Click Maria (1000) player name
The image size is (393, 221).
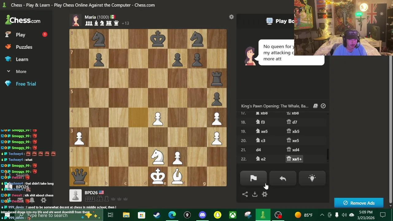(x=97, y=17)
